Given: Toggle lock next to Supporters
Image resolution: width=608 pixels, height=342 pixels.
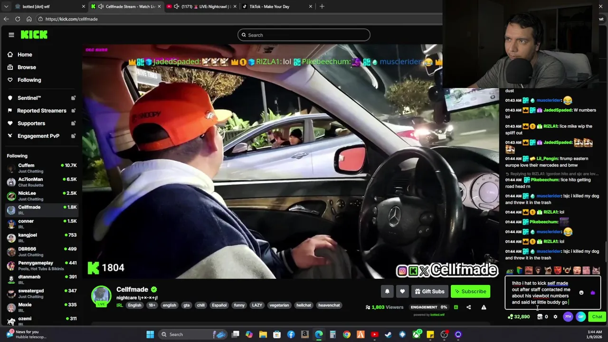Looking at the screenshot, I should pos(73,123).
